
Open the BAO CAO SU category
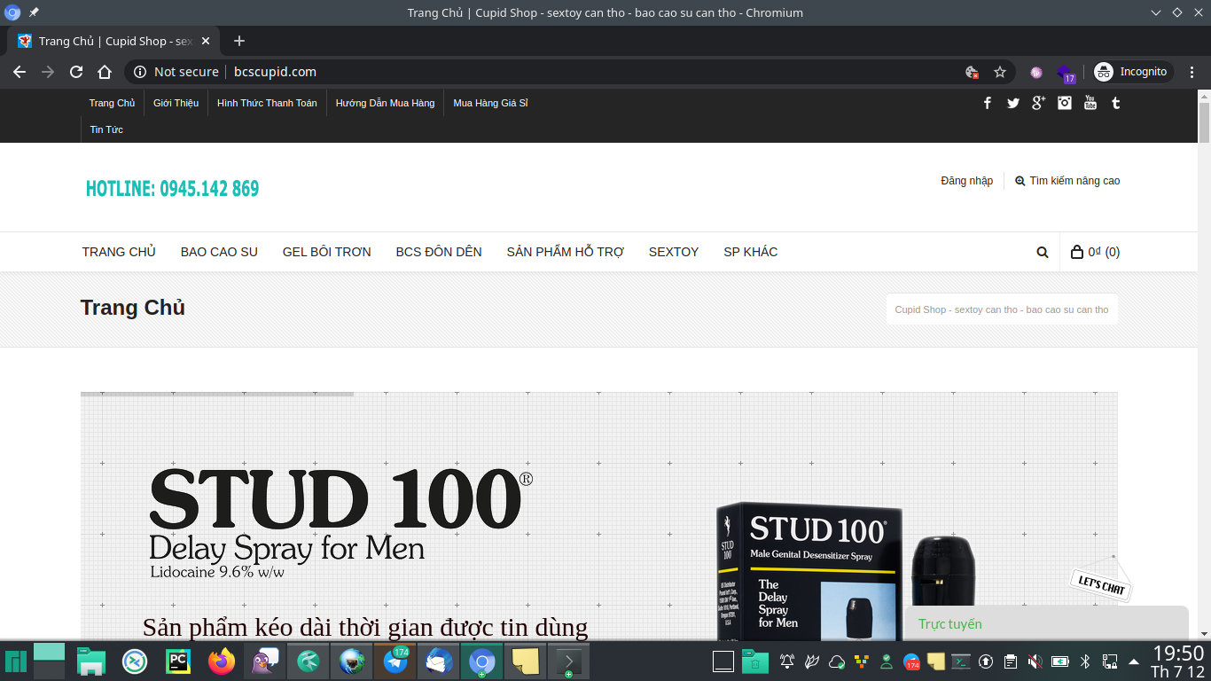(x=219, y=252)
